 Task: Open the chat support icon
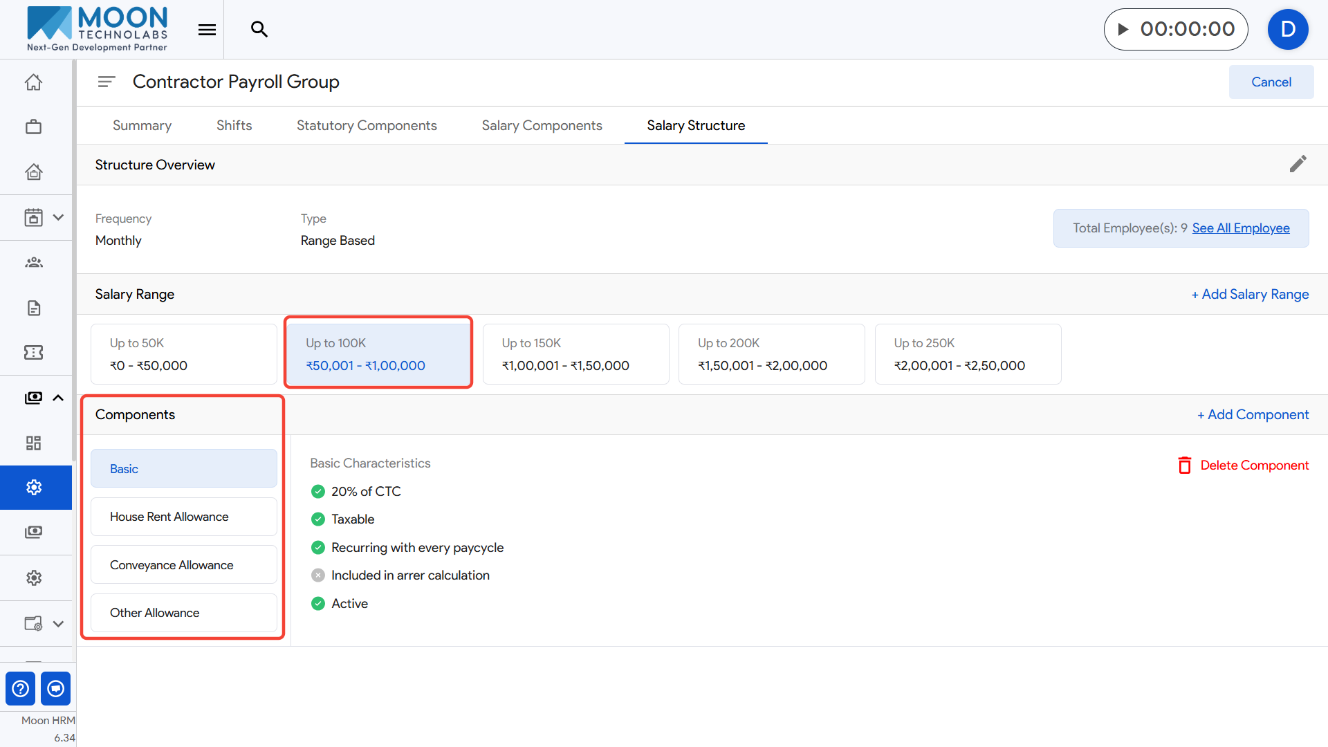(55, 688)
